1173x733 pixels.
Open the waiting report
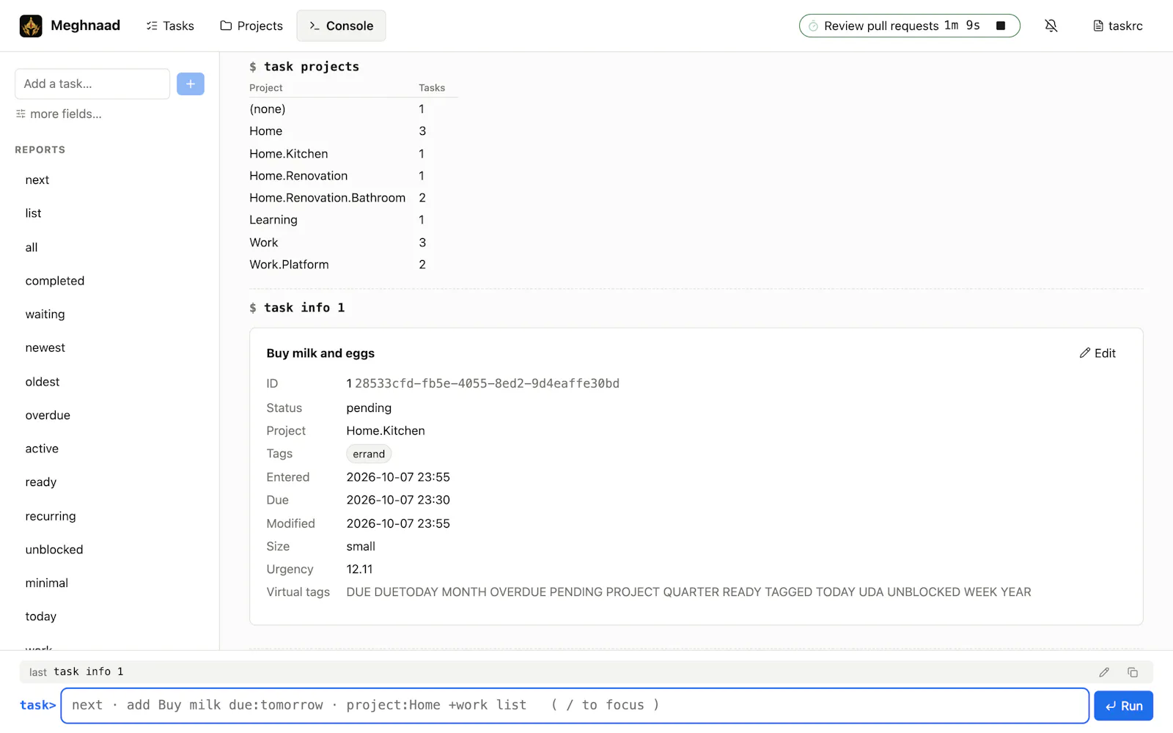tap(45, 314)
